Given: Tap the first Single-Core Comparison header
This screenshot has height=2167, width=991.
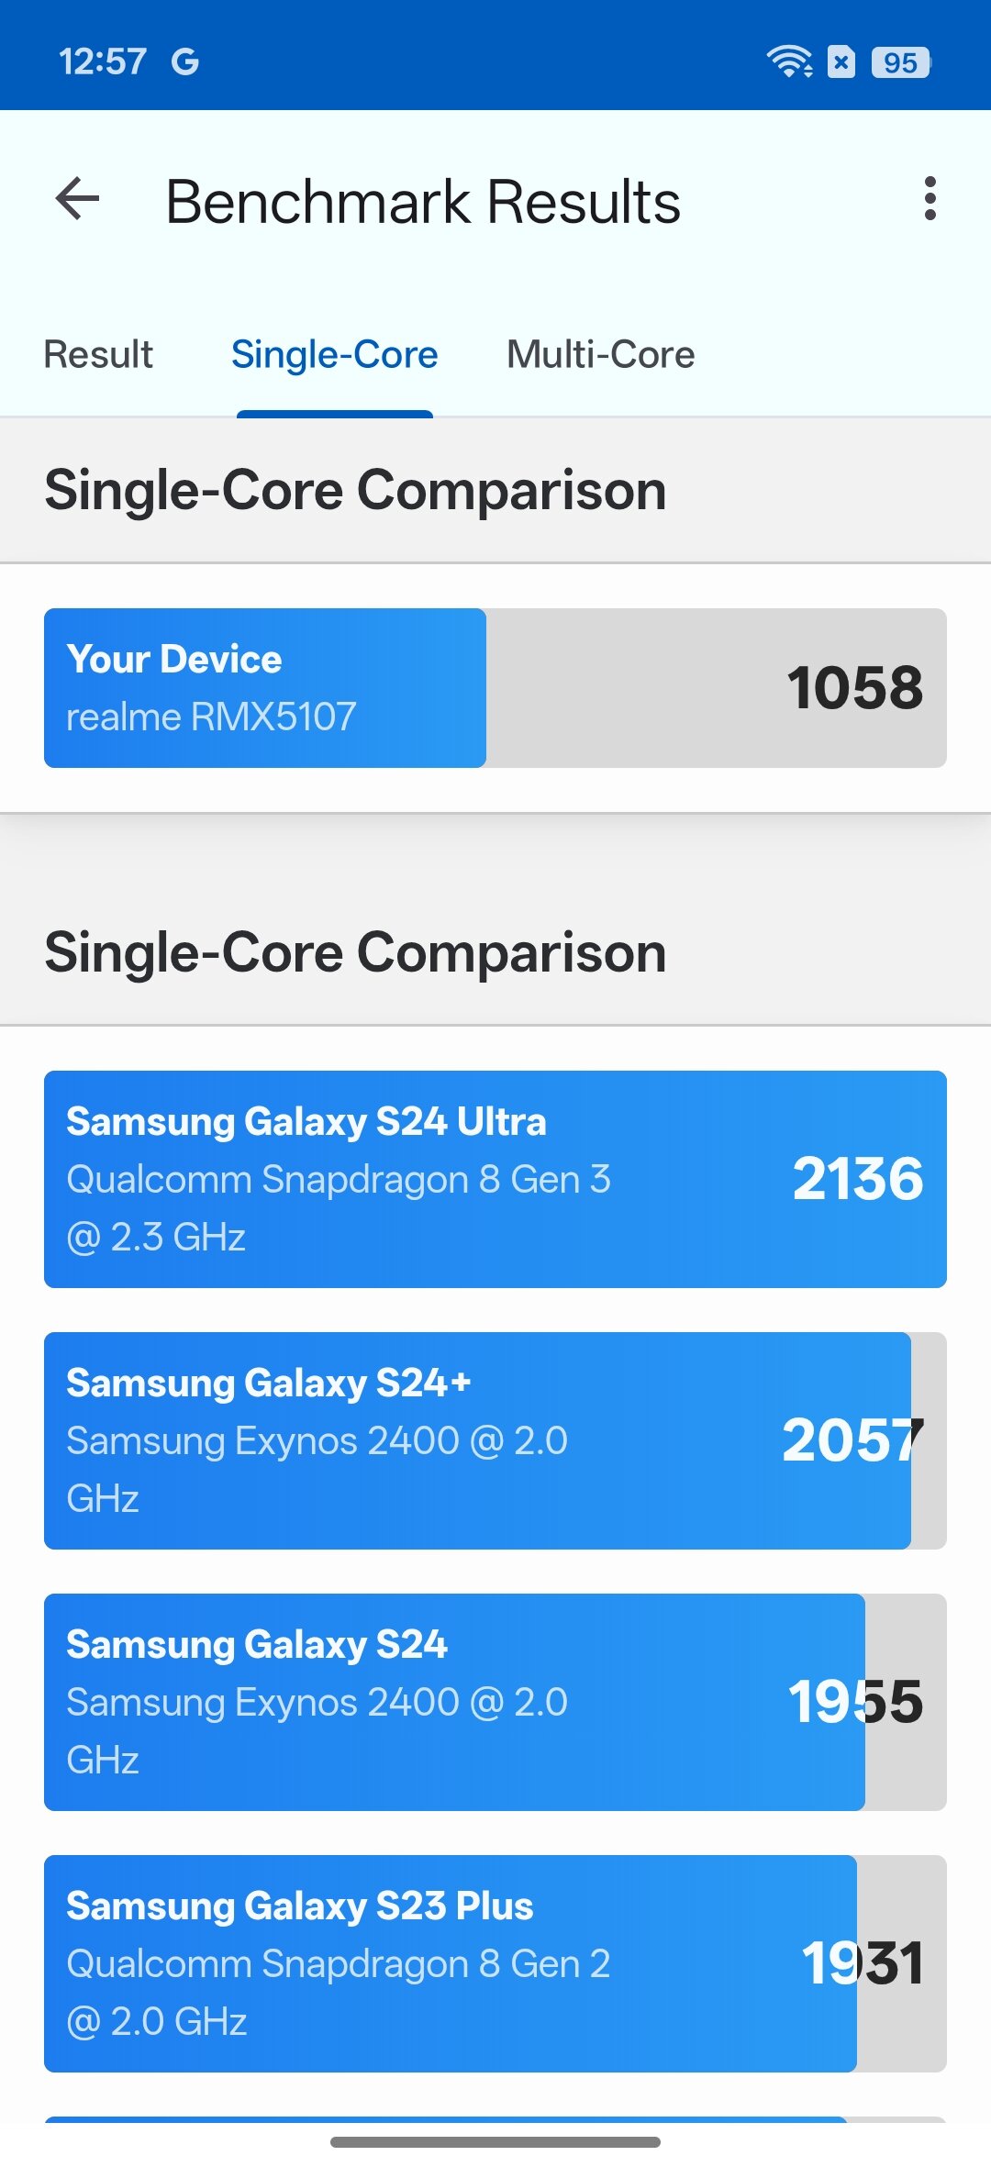Looking at the screenshot, I should [x=355, y=491].
